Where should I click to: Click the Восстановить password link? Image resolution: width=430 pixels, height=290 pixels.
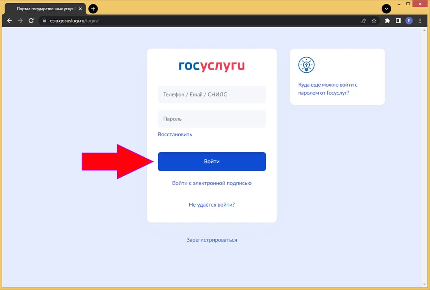[x=175, y=135]
